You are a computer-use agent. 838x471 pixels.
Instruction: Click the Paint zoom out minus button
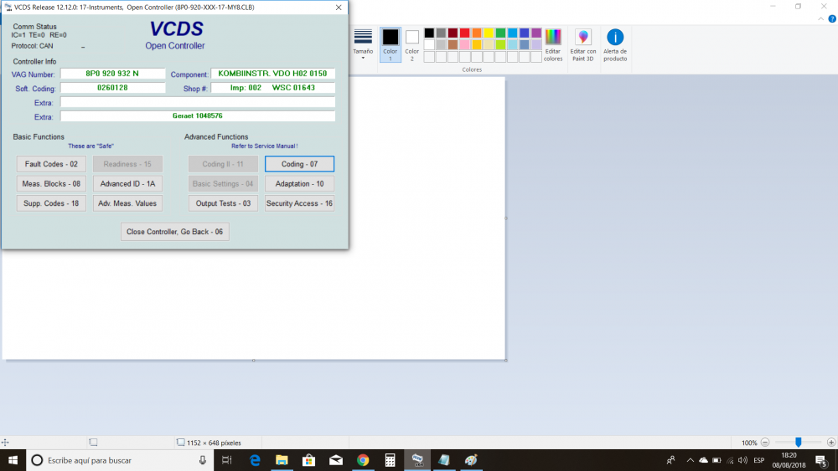(765, 443)
